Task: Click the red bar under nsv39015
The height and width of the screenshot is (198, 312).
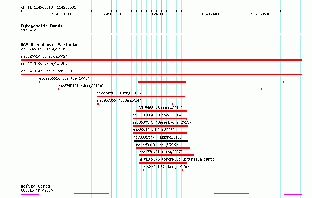Action: 160,133
